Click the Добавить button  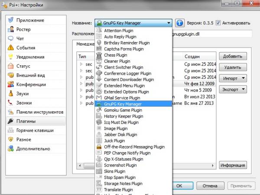(x=233, y=57)
